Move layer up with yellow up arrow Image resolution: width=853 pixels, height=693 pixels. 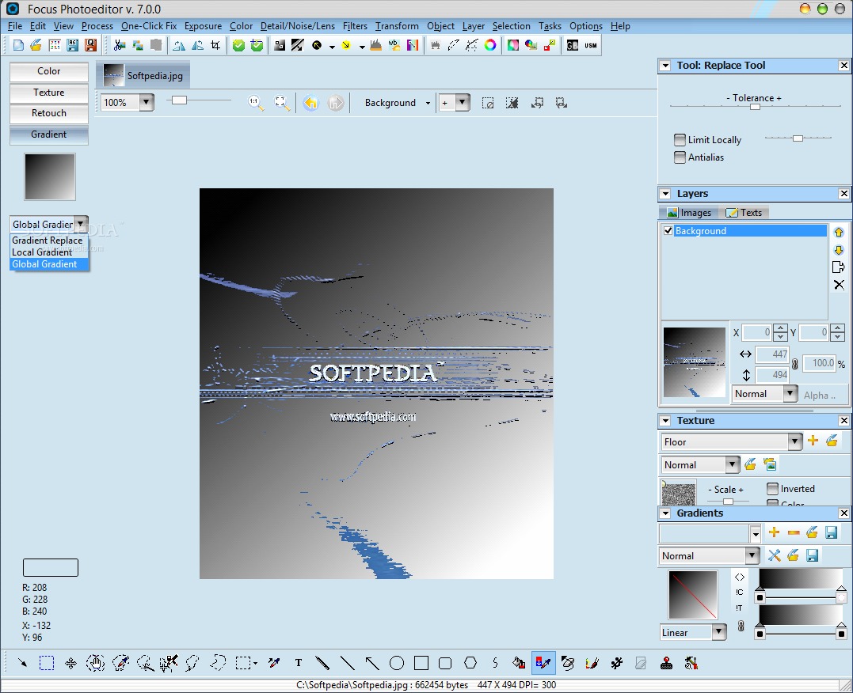coord(839,233)
